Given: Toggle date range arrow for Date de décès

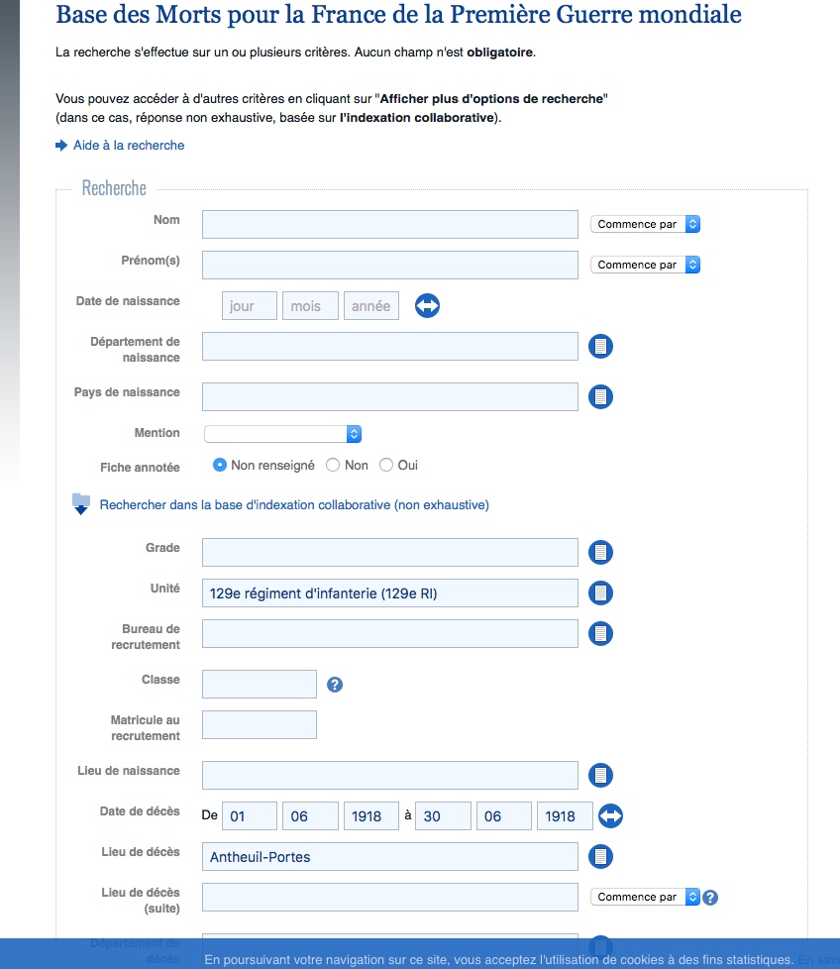Looking at the screenshot, I should coord(610,815).
